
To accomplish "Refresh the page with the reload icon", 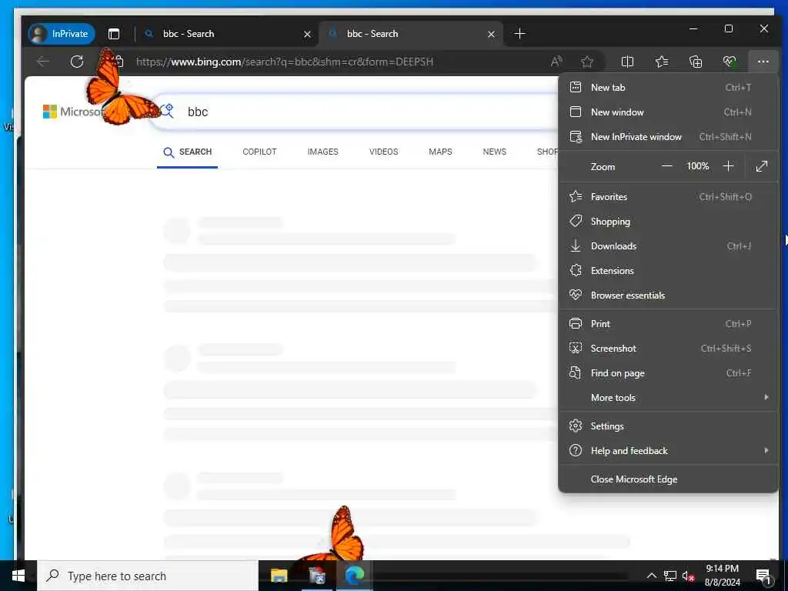I will [77, 62].
